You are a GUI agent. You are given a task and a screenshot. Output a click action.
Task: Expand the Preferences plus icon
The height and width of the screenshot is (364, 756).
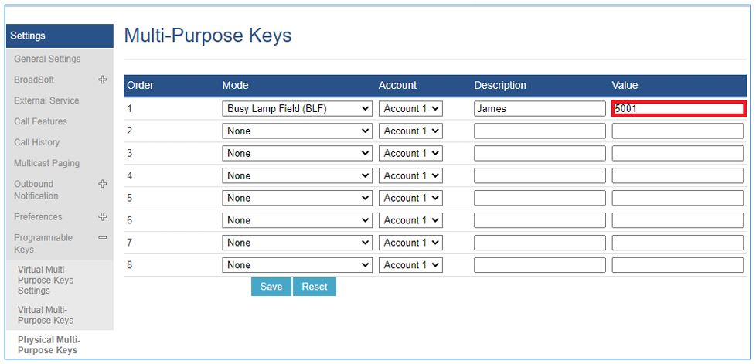(102, 217)
